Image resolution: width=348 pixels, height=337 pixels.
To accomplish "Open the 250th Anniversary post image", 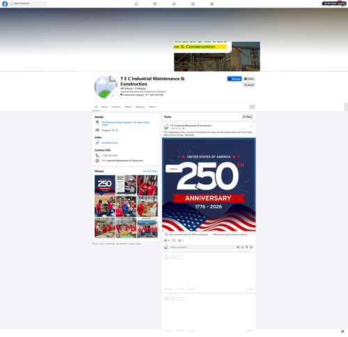I will click(x=209, y=184).
